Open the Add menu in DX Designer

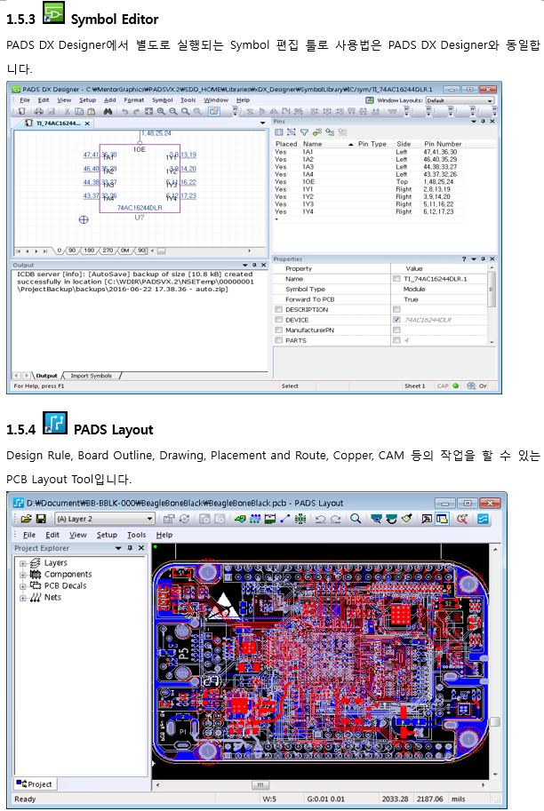(109, 100)
